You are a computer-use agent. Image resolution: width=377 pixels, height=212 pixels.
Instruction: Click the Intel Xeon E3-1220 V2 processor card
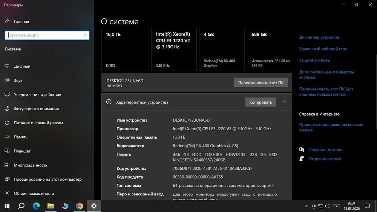tap(174, 50)
